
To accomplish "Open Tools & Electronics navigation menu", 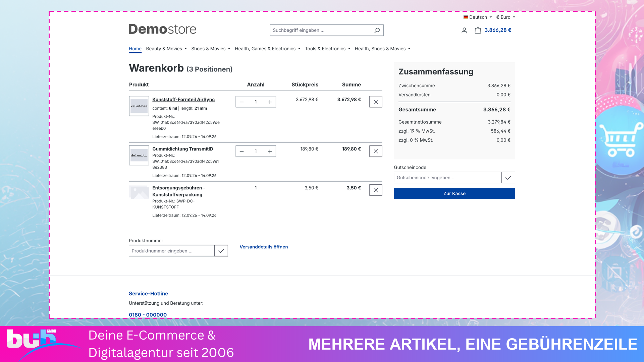I will (327, 49).
